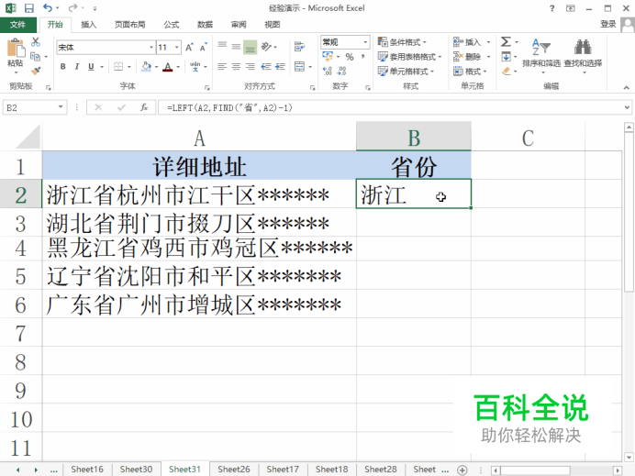
Task: Toggle Underline formatting
Action: (x=91, y=66)
